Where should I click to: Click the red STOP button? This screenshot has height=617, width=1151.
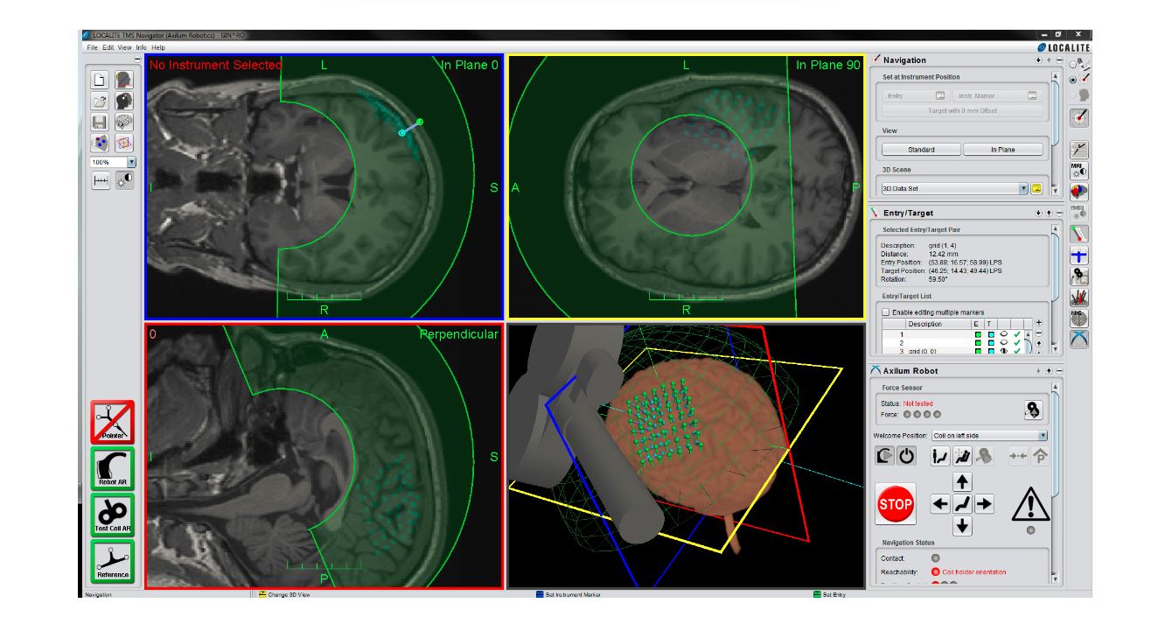click(896, 504)
